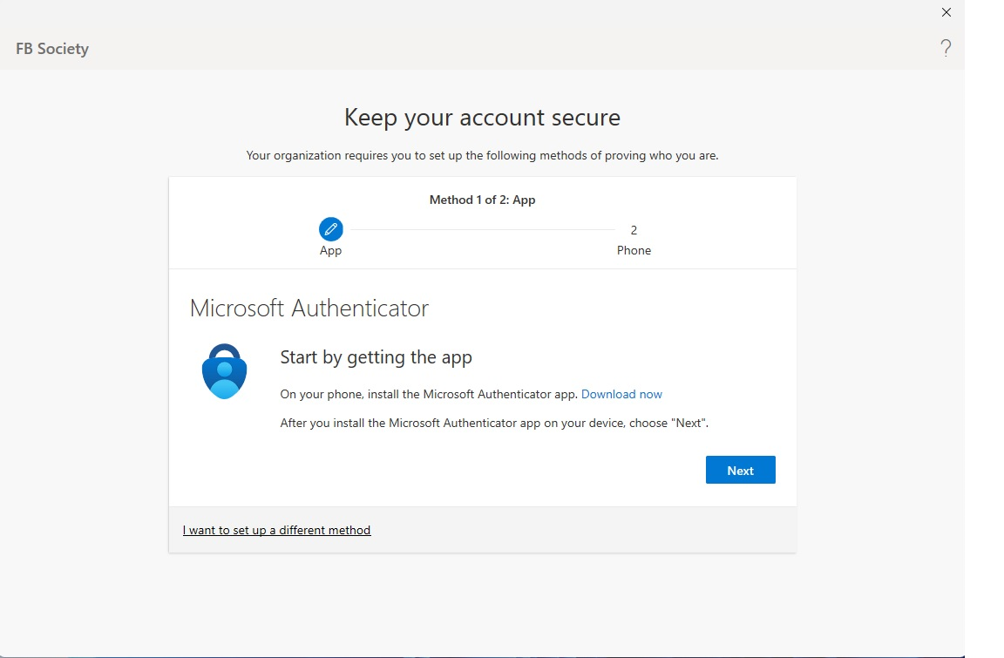Image resolution: width=1004 pixels, height=658 pixels.
Task: Click the Microsoft Authenticator section title
Action: [309, 308]
